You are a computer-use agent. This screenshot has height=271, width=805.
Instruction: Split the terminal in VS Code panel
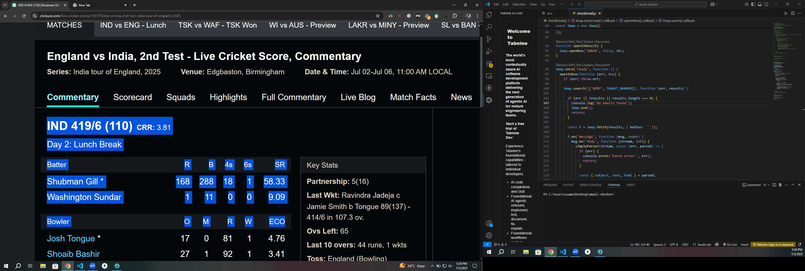click(x=774, y=185)
